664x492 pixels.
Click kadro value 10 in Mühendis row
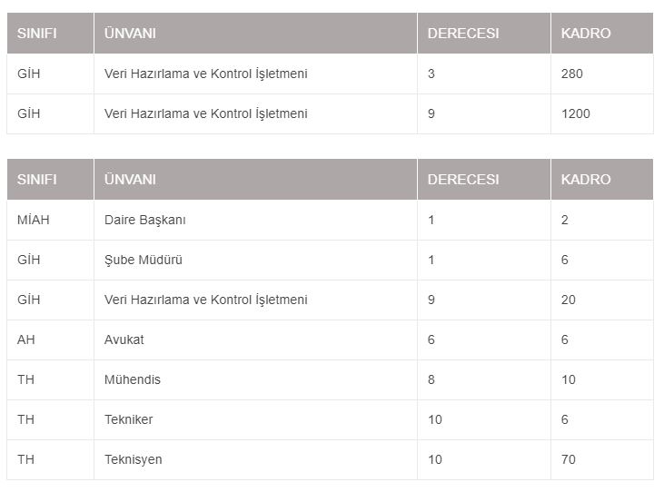[602, 379]
